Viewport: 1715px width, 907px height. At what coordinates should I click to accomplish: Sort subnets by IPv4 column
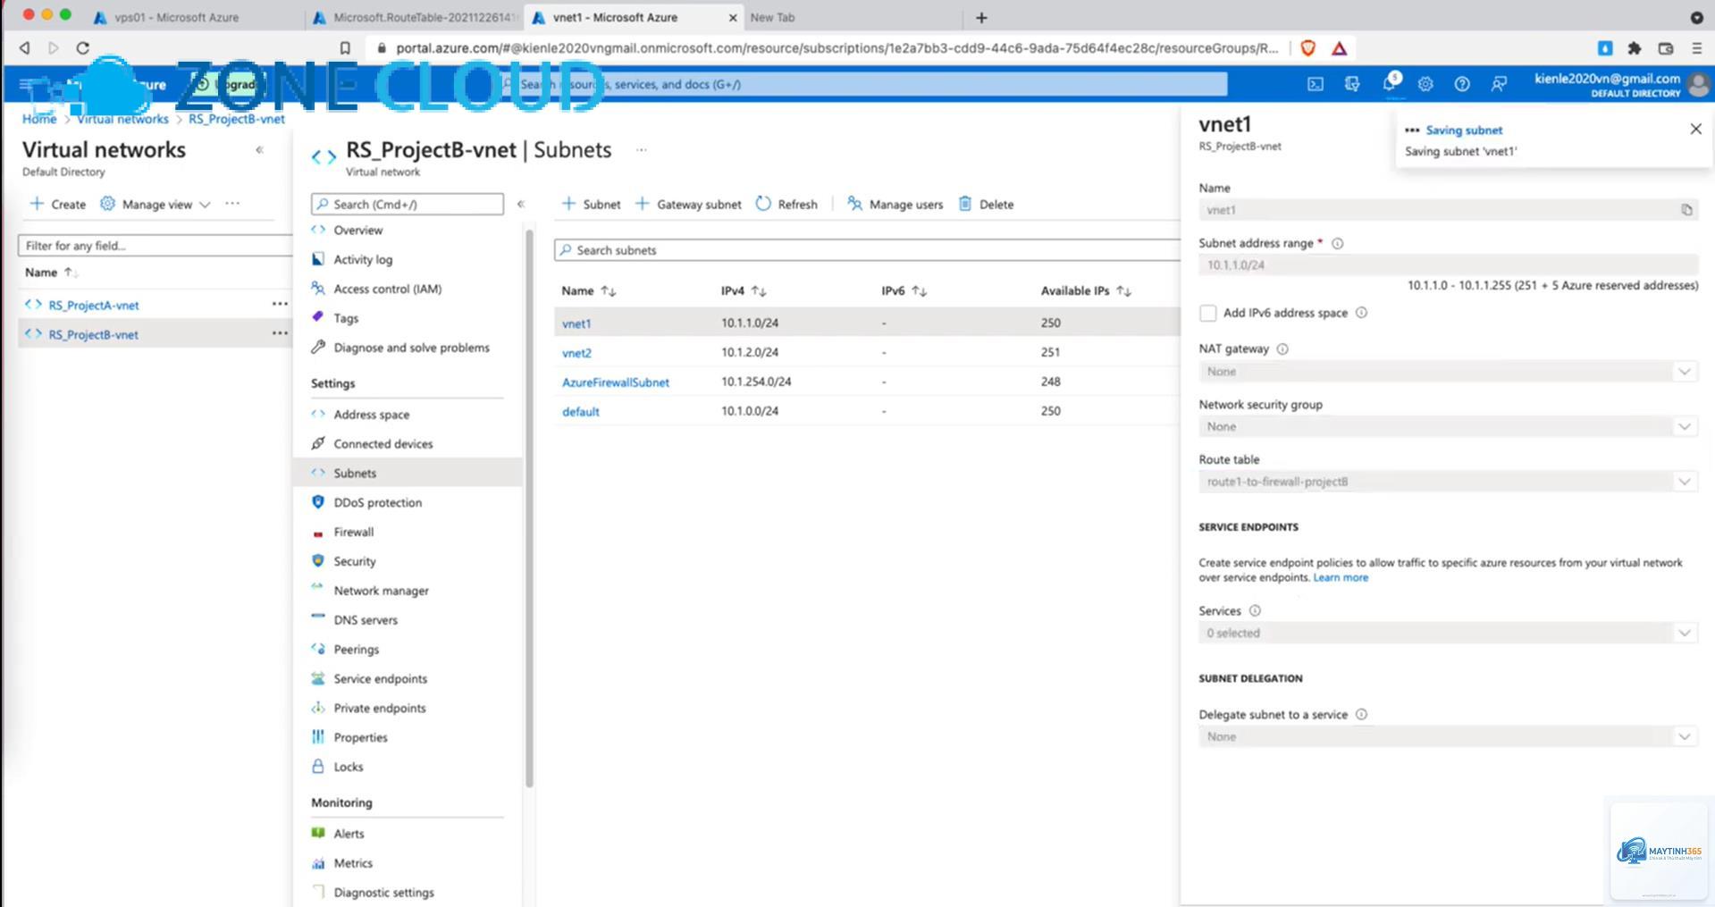[744, 291]
